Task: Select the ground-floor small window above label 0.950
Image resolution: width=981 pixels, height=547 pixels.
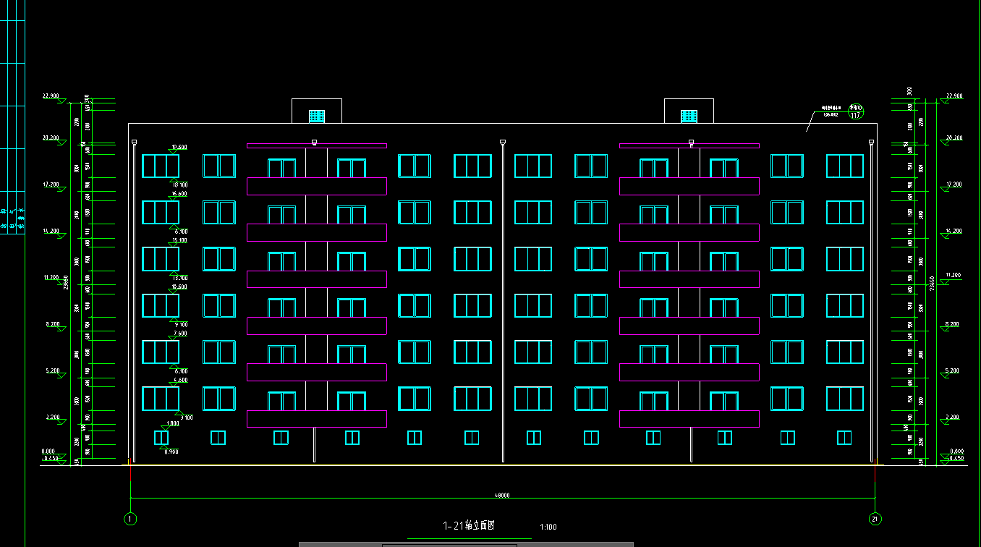Action: [x=161, y=438]
